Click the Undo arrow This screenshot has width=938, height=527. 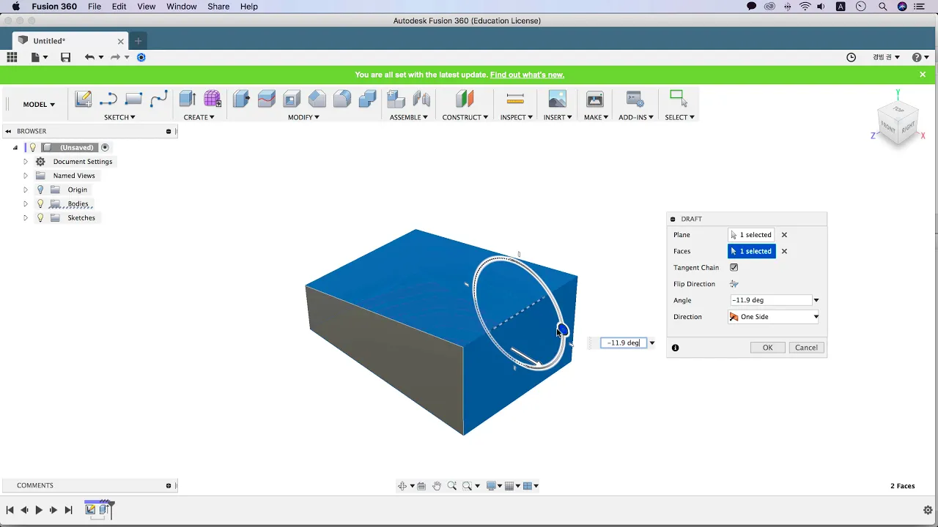tap(89, 57)
